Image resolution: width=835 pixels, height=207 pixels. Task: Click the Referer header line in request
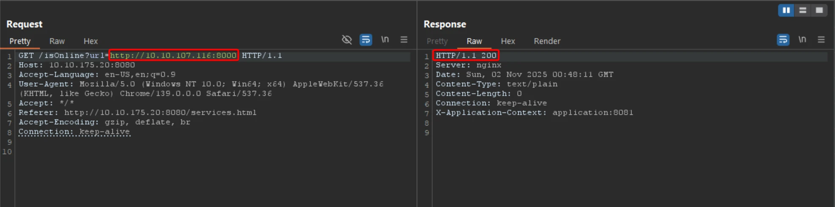point(137,113)
